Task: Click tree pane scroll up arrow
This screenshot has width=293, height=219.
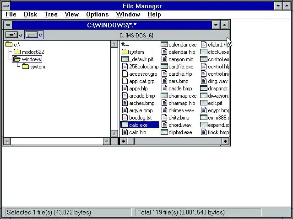Action: click(114, 44)
